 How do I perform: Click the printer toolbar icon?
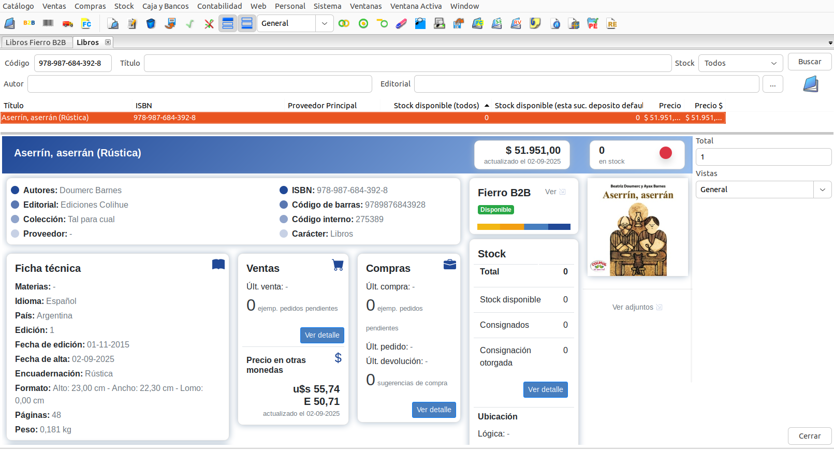tap(440, 23)
